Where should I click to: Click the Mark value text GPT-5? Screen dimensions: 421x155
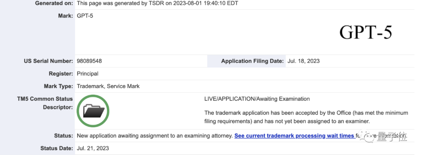pyautogui.click(x=85, y=16)
